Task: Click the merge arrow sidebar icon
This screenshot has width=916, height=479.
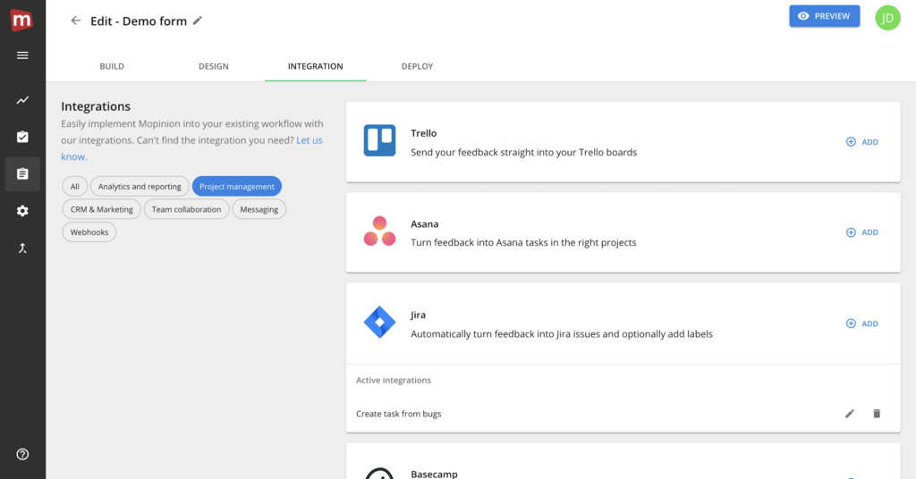Action: point(22,248)
